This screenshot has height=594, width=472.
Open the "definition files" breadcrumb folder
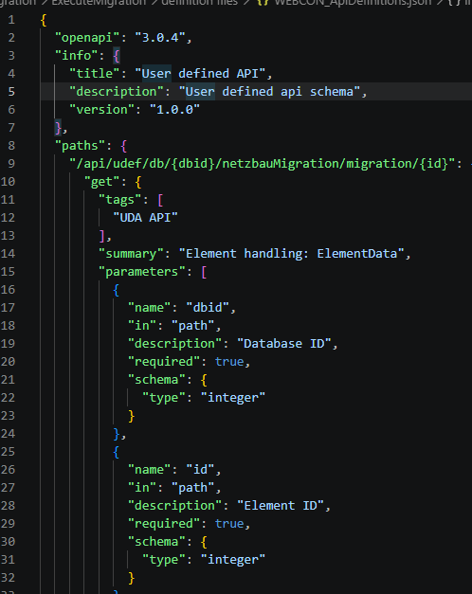point(200,2)
